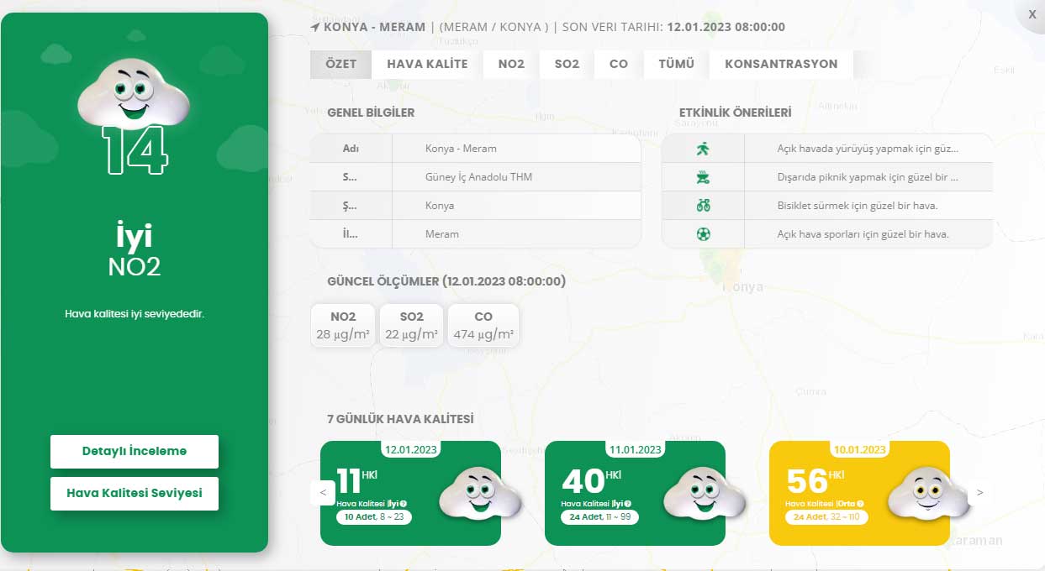
Task: Open the HAVA KALİTE tab
Action: pos(427,64)
